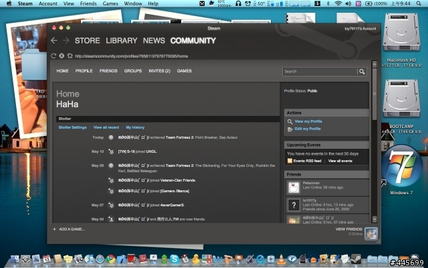Open PROFILE in community navigation

click(84, 71)
